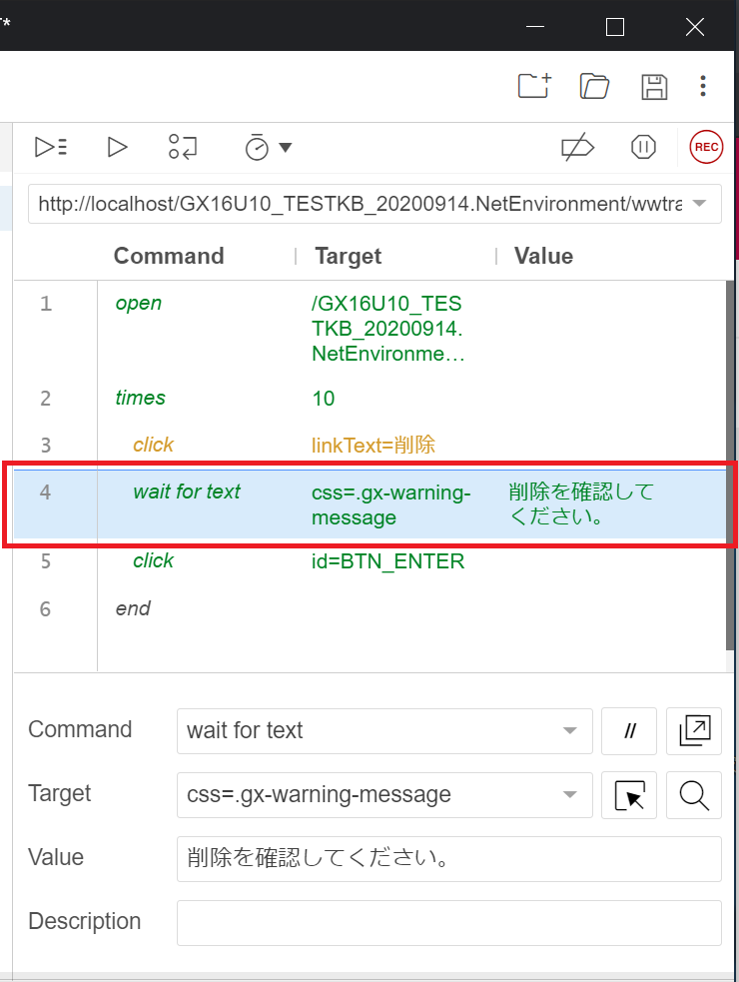Click the Value column header
The width and height of the screenshot is (739, 982).
tap(543, 256)
